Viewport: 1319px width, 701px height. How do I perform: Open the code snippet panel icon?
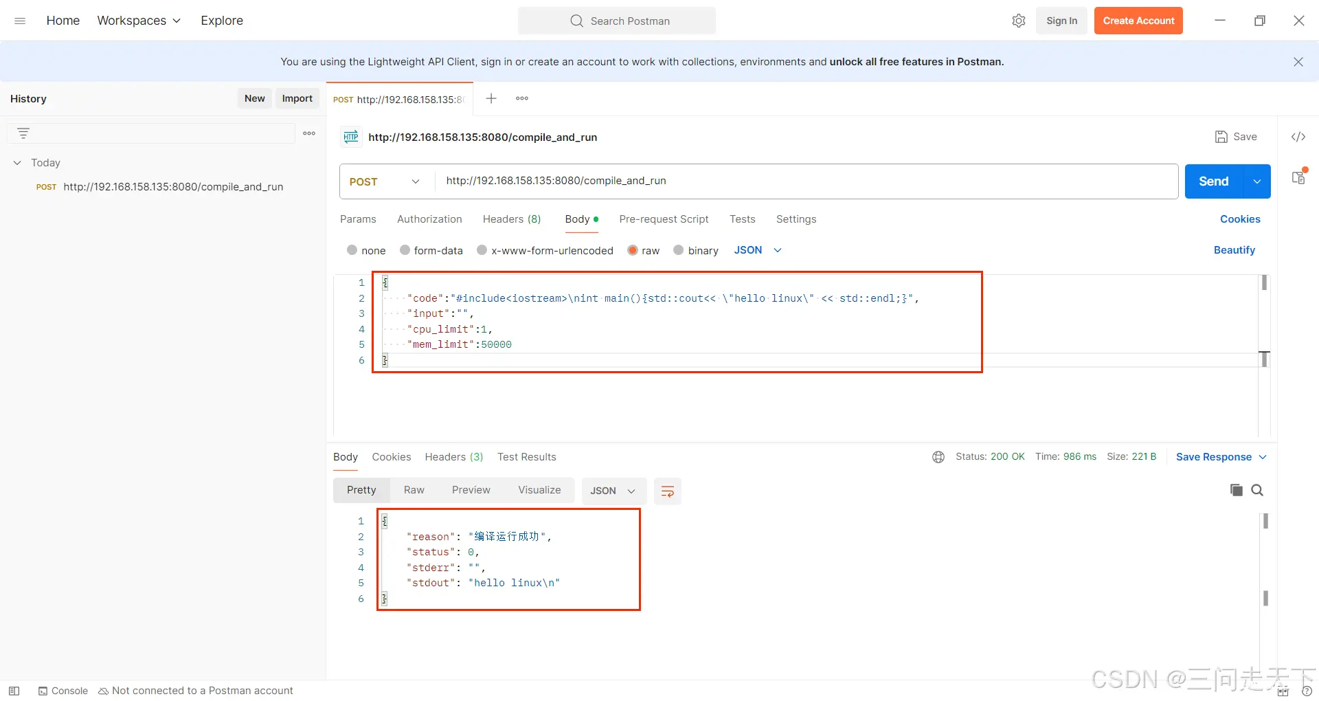point(1298,137)
